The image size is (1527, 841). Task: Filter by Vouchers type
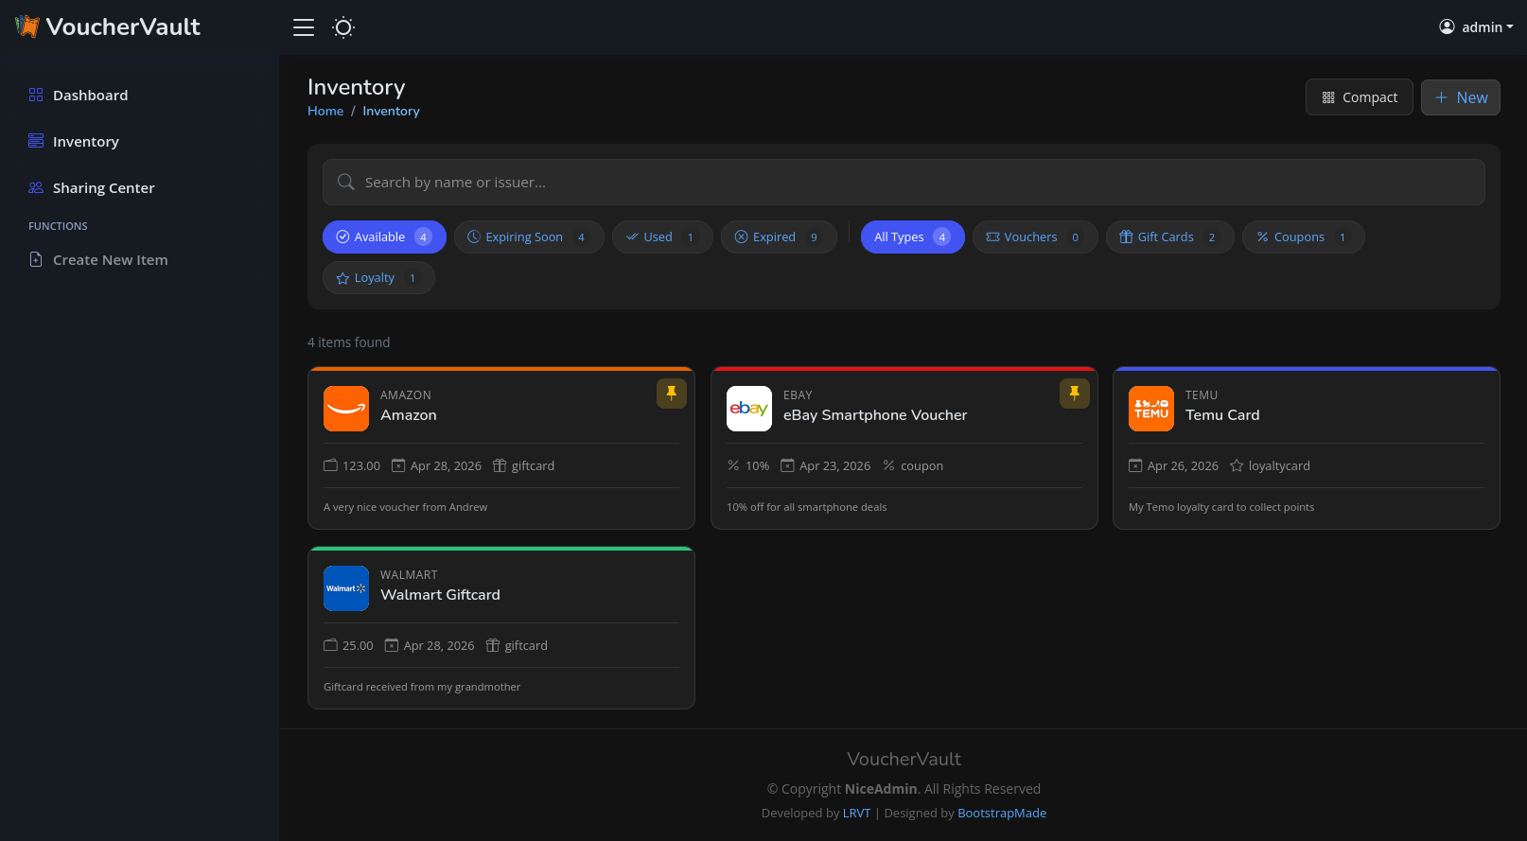(x=1035, y=237)
